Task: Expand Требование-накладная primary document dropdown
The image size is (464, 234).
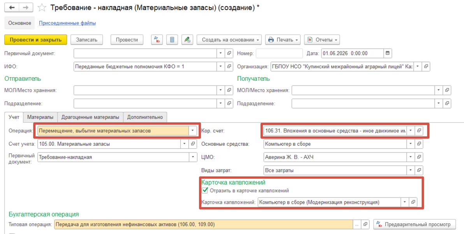Action: 193,157
